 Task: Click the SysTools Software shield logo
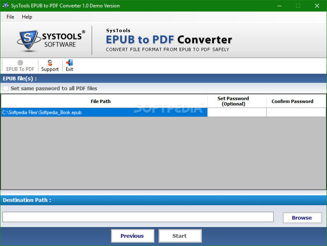(x=28, y=40)
